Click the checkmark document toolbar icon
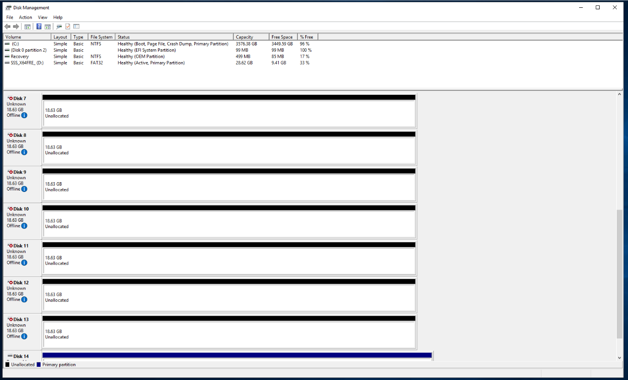The image size is (628, 380). [x=67, y=26]
